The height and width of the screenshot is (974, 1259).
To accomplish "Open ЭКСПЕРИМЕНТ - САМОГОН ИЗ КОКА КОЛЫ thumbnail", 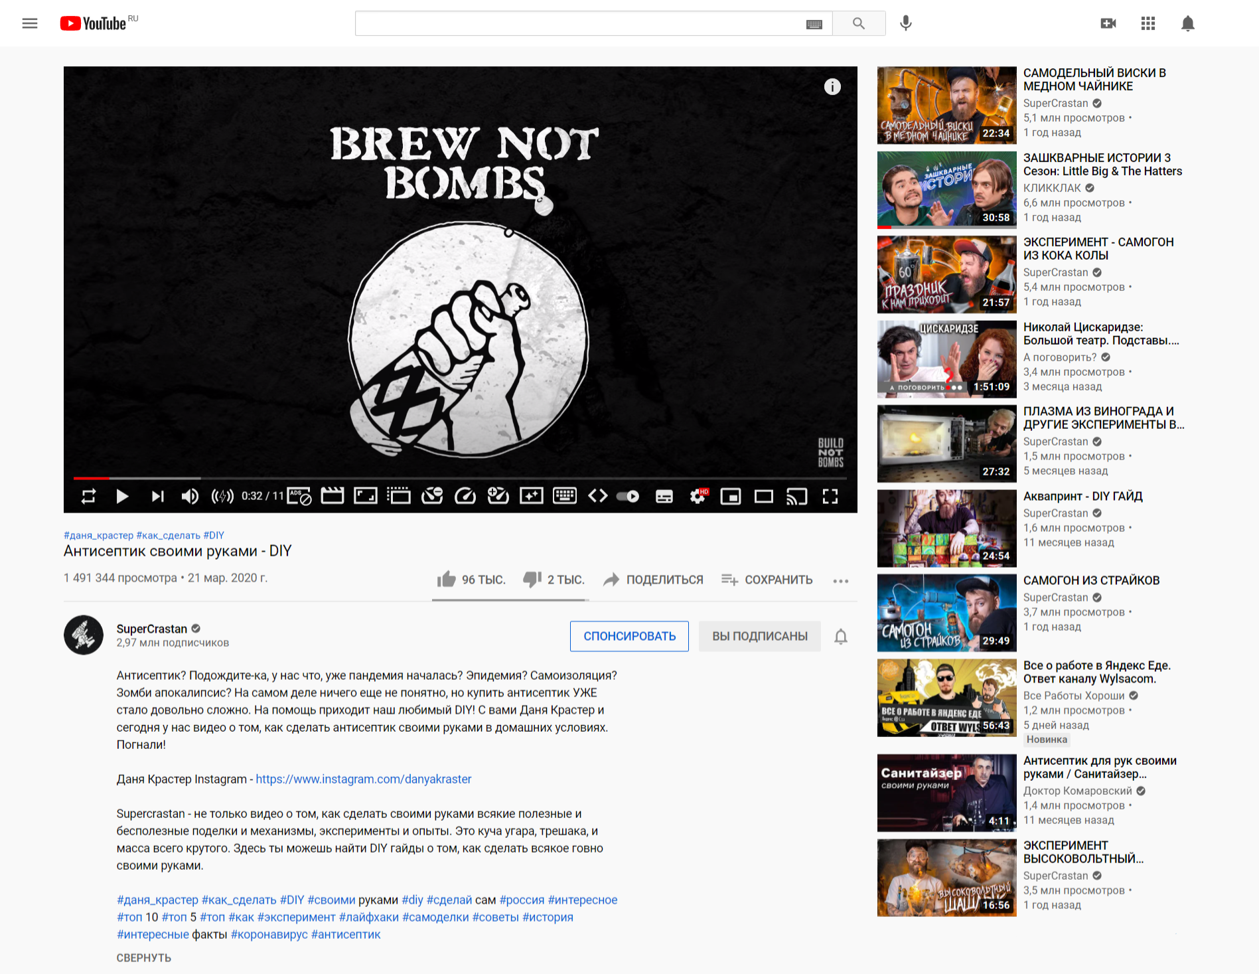I will pyautogui.click(x=946, y=274).
